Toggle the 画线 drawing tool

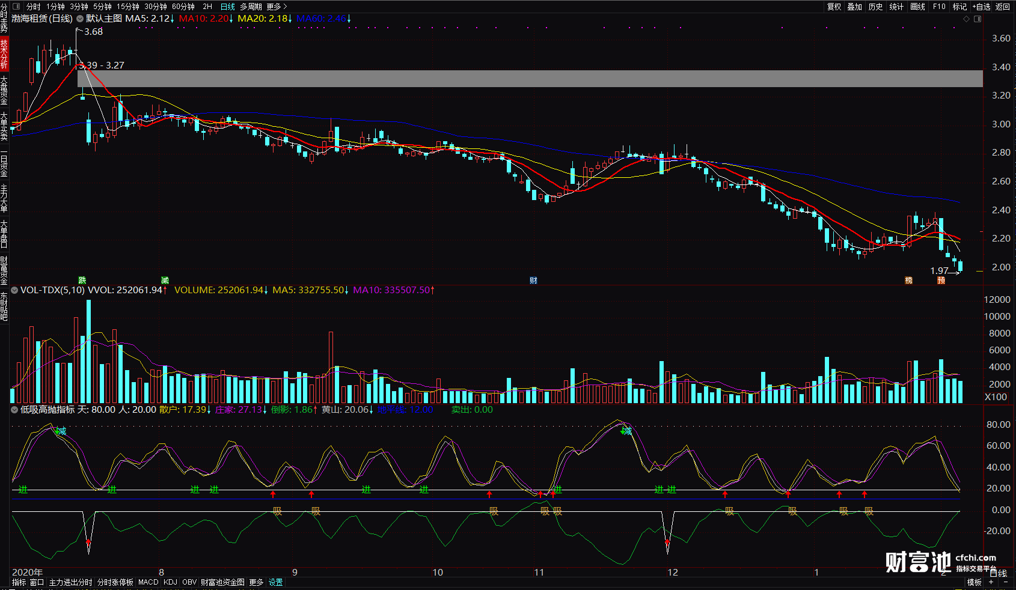[917, 7]
